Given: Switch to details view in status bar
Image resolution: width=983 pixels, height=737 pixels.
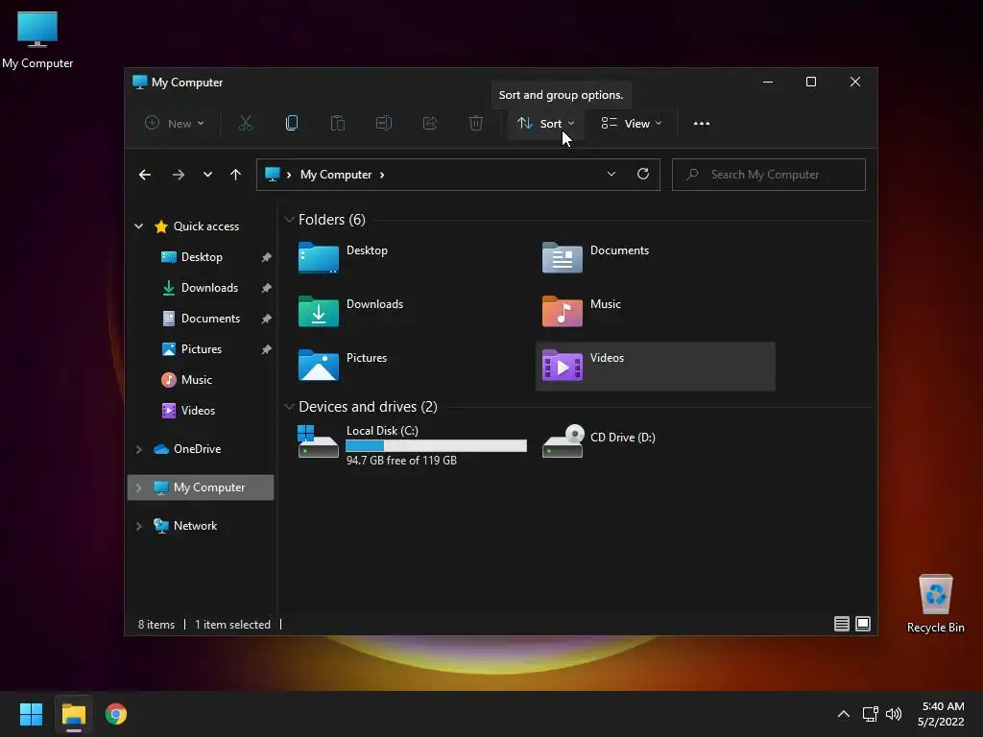Looking at the screenshot, I should pyautogui.click(x=841, y=624).
